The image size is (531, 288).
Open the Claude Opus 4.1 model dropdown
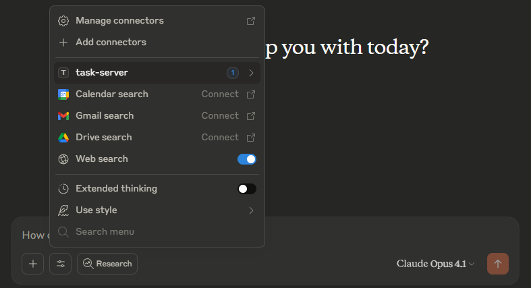click(x=435, y=264)
